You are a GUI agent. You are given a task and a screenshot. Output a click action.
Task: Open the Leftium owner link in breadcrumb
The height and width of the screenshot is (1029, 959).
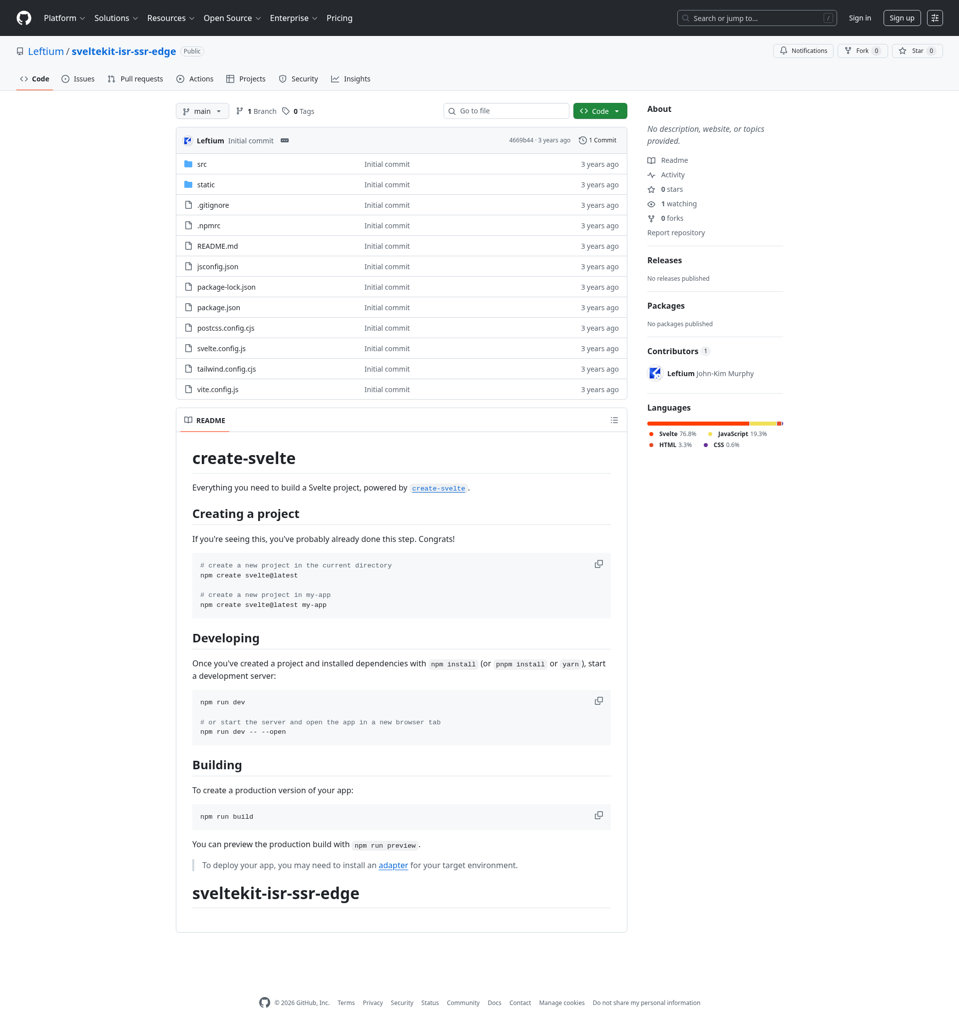45,51
